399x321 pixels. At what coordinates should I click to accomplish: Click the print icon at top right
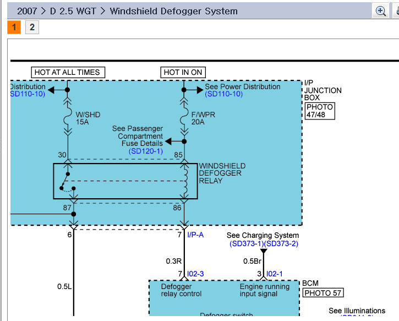[x=396, y=11]
